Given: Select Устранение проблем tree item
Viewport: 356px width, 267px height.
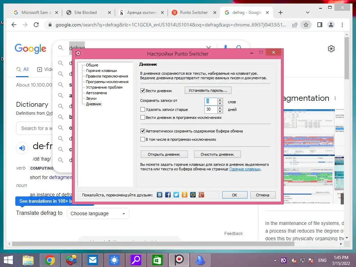Looking at the screenshot, I should coord(104,87).
